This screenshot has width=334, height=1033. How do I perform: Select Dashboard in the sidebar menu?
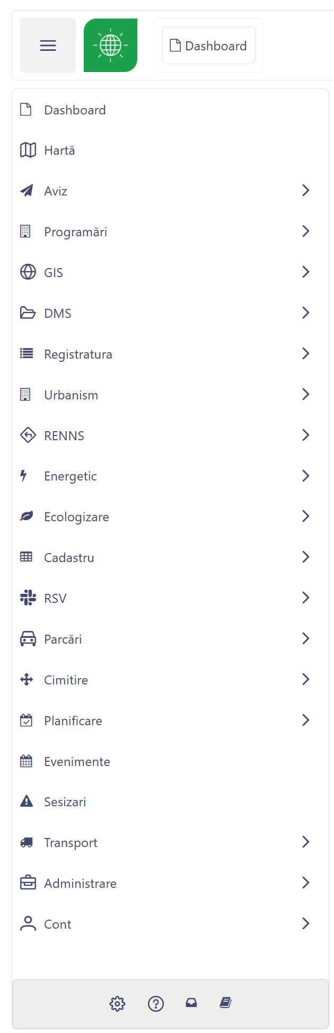coord(75,110)
